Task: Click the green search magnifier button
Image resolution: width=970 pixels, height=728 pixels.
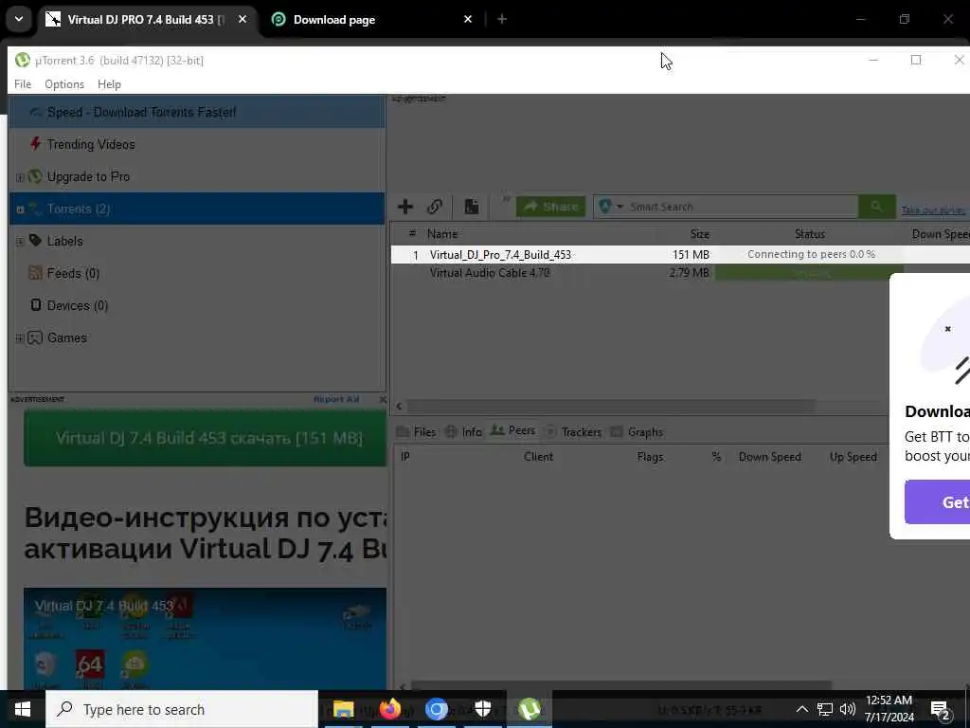Action: point(876,207)
